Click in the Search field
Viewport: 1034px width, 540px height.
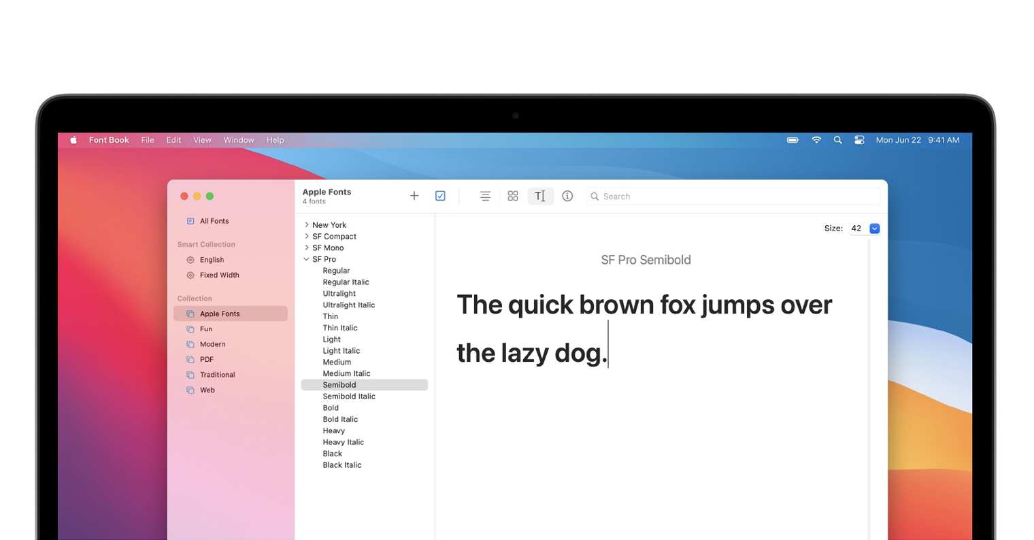[733, 197]
